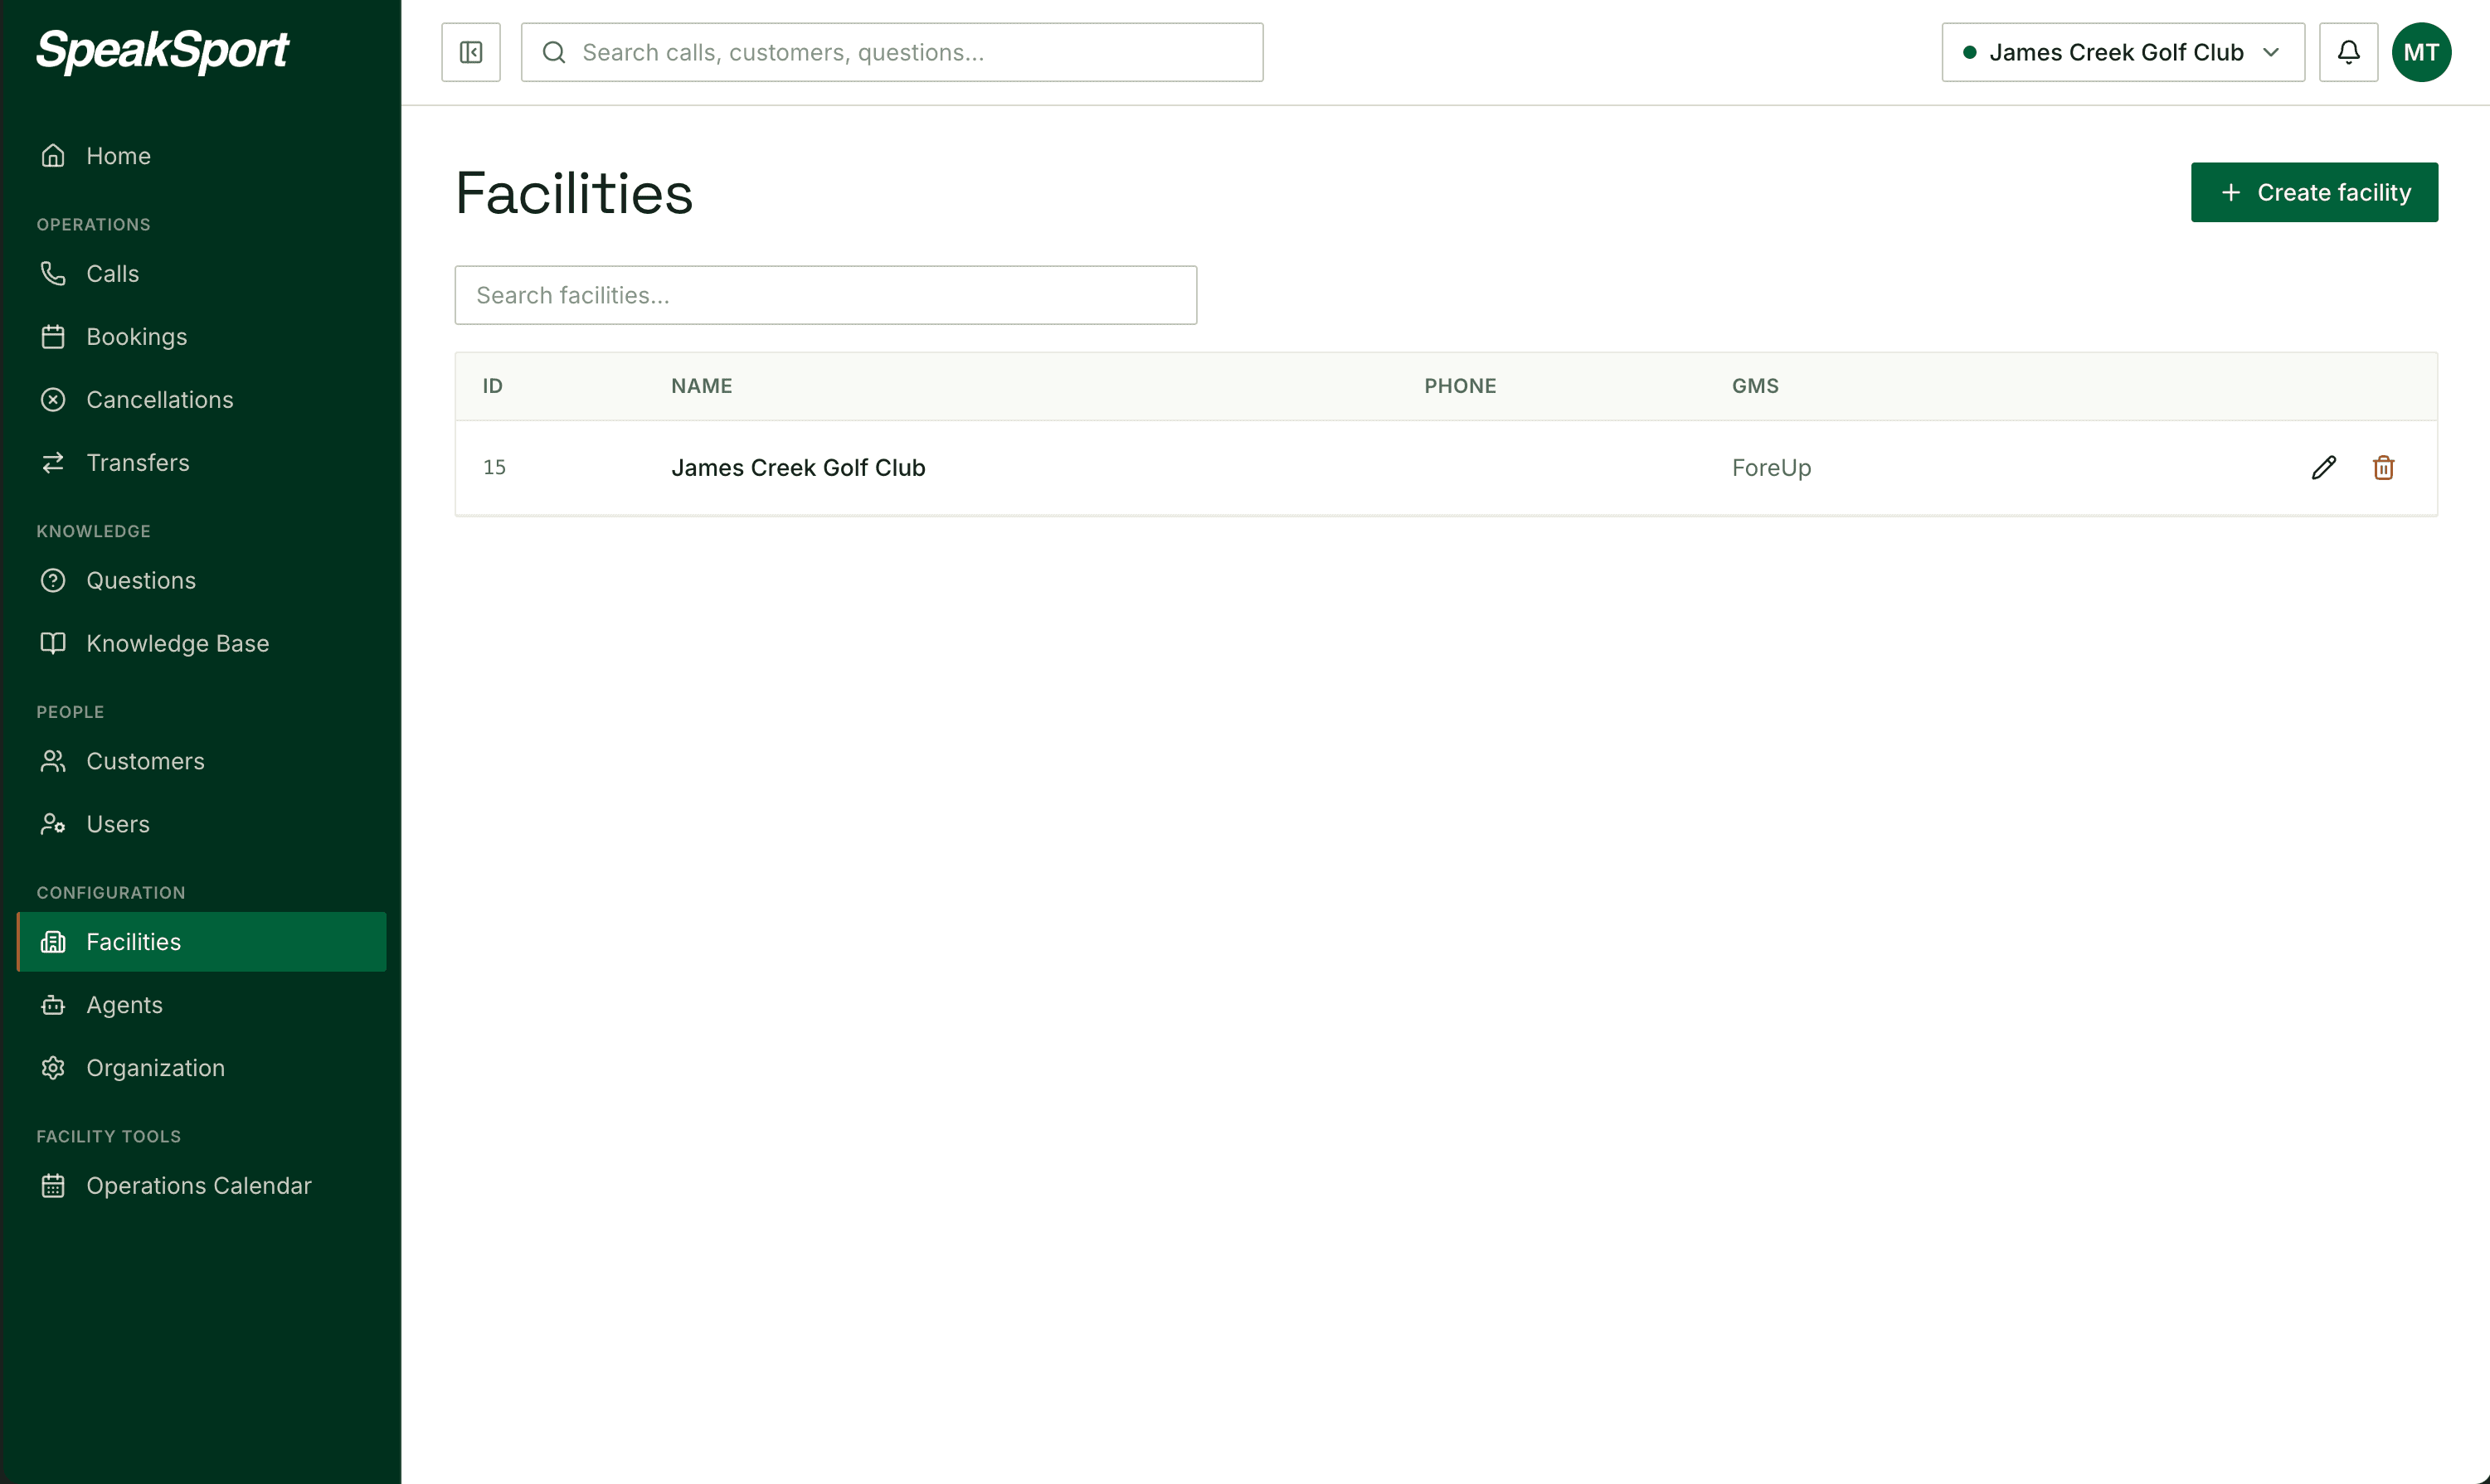The height and width of the screenshot is (1484, 2490).
Task: Click the Create facility button
Action: pyautogui.click(x=2314, y=192)
